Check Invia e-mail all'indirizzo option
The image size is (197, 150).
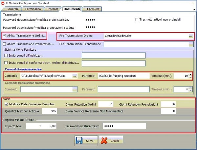tap(6, 55)
